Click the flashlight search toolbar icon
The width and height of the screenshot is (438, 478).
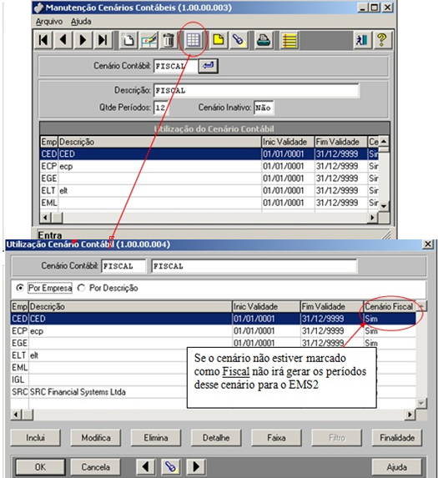pyautogui.click(x=239, y=40)
